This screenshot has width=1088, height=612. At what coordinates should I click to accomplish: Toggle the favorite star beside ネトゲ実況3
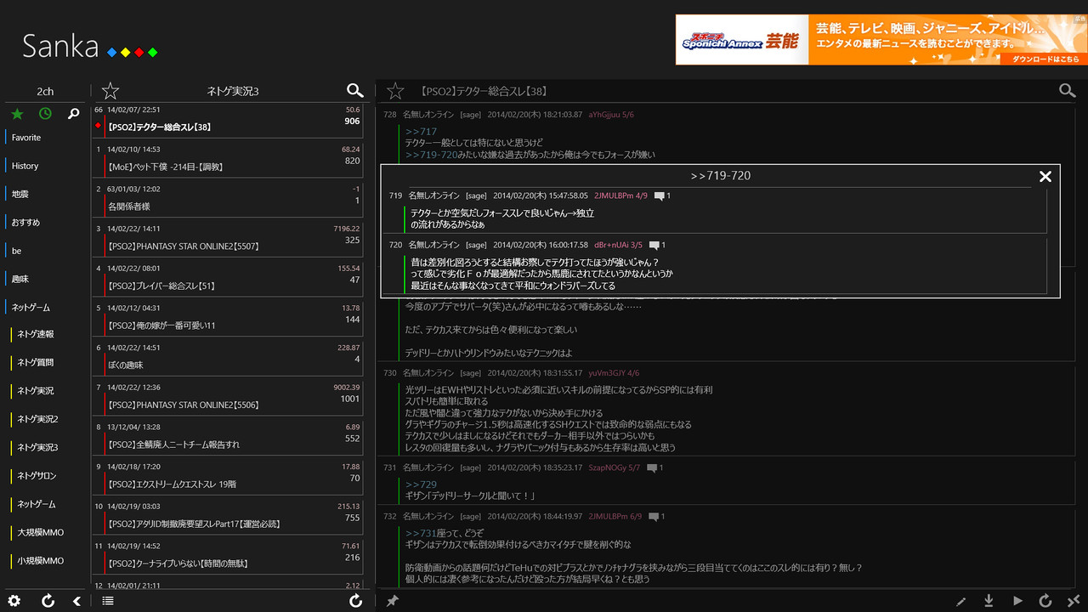tap(110, 90)
